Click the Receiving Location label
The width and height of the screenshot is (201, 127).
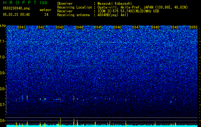click(74, 7)
